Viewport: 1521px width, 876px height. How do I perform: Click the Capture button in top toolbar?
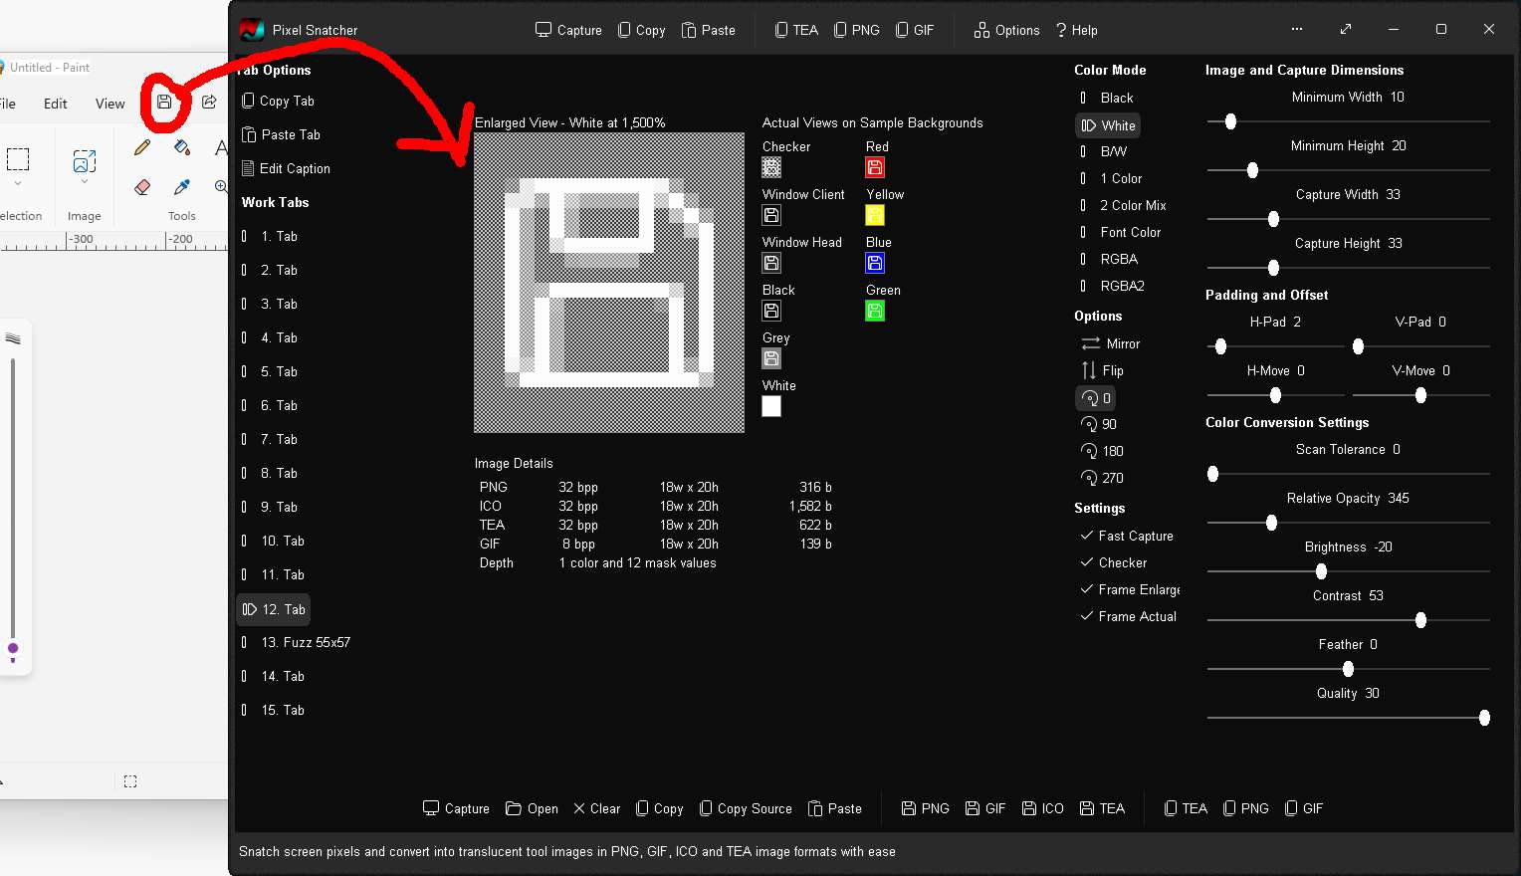point(568,30)
